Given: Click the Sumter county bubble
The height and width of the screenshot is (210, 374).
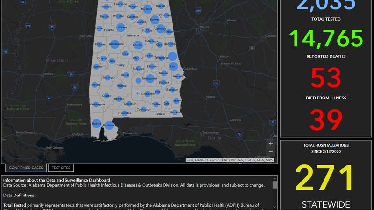Looking at the screenshot, I should point(97,66).
